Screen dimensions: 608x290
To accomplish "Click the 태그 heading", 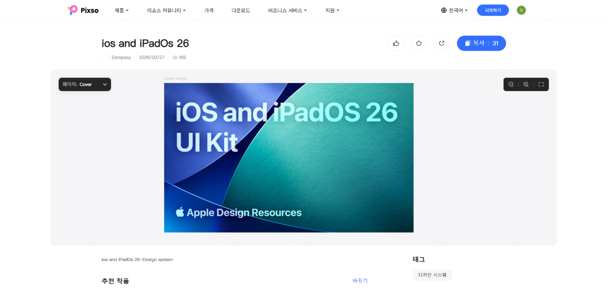I will 419,259.
